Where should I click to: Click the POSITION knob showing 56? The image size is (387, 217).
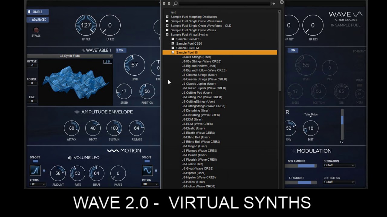click(147, 91)
